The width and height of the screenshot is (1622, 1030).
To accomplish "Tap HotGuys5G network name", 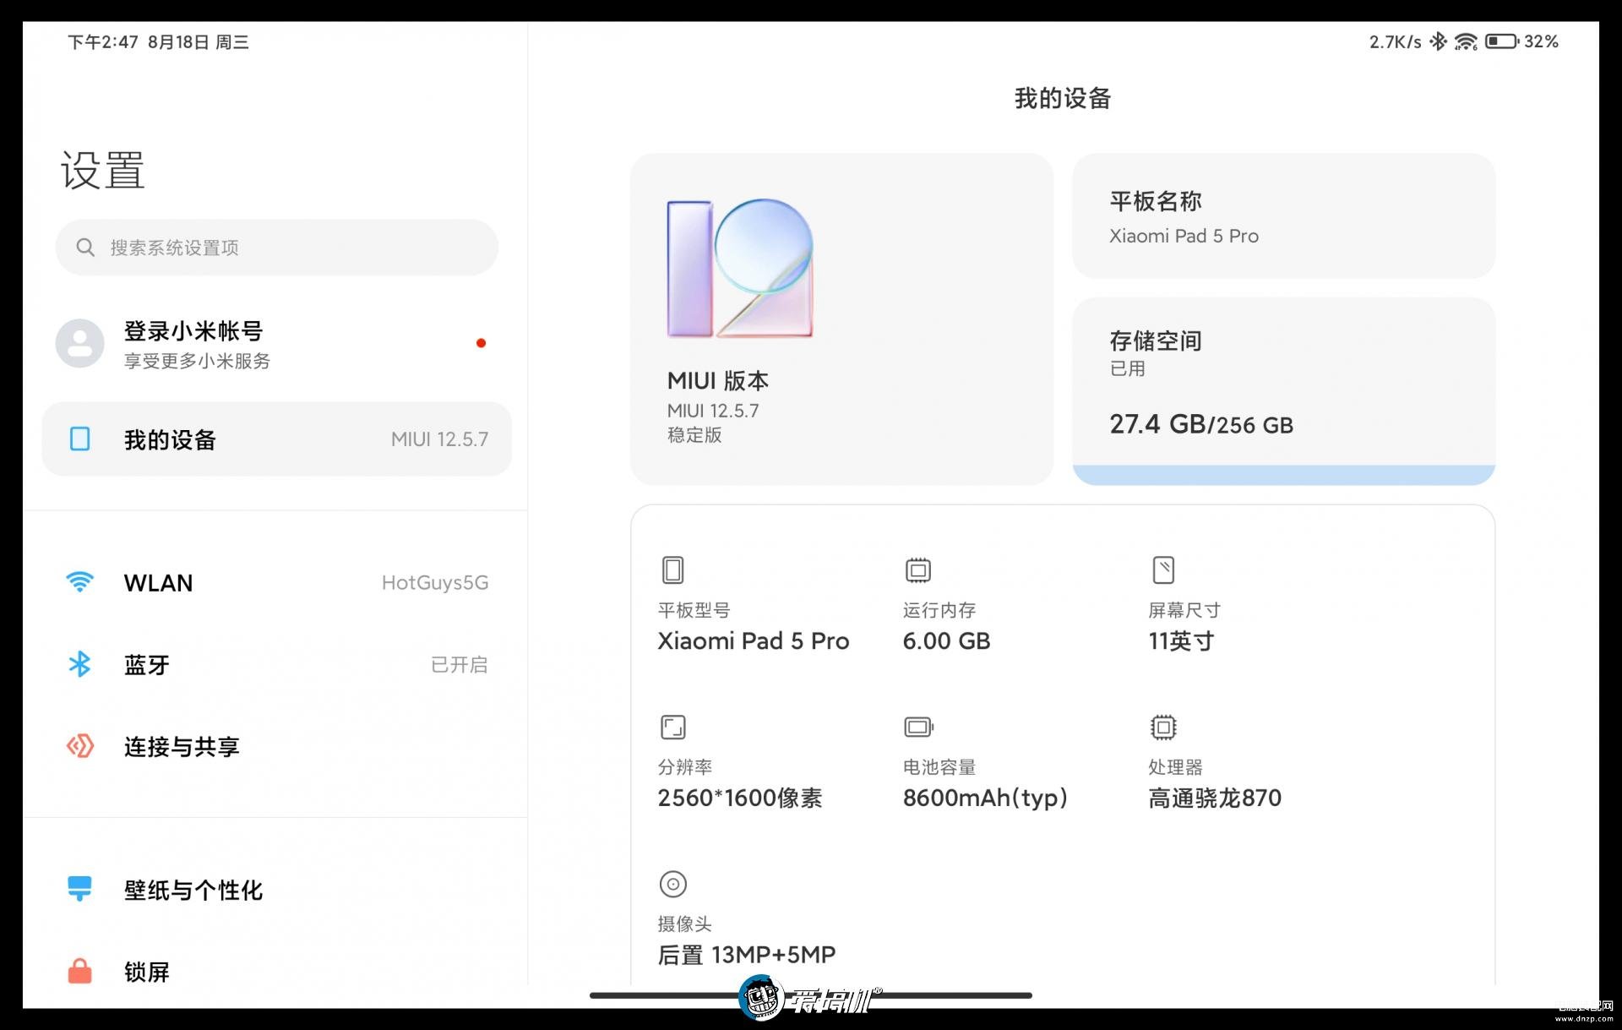I will click(x=435, y=583).
